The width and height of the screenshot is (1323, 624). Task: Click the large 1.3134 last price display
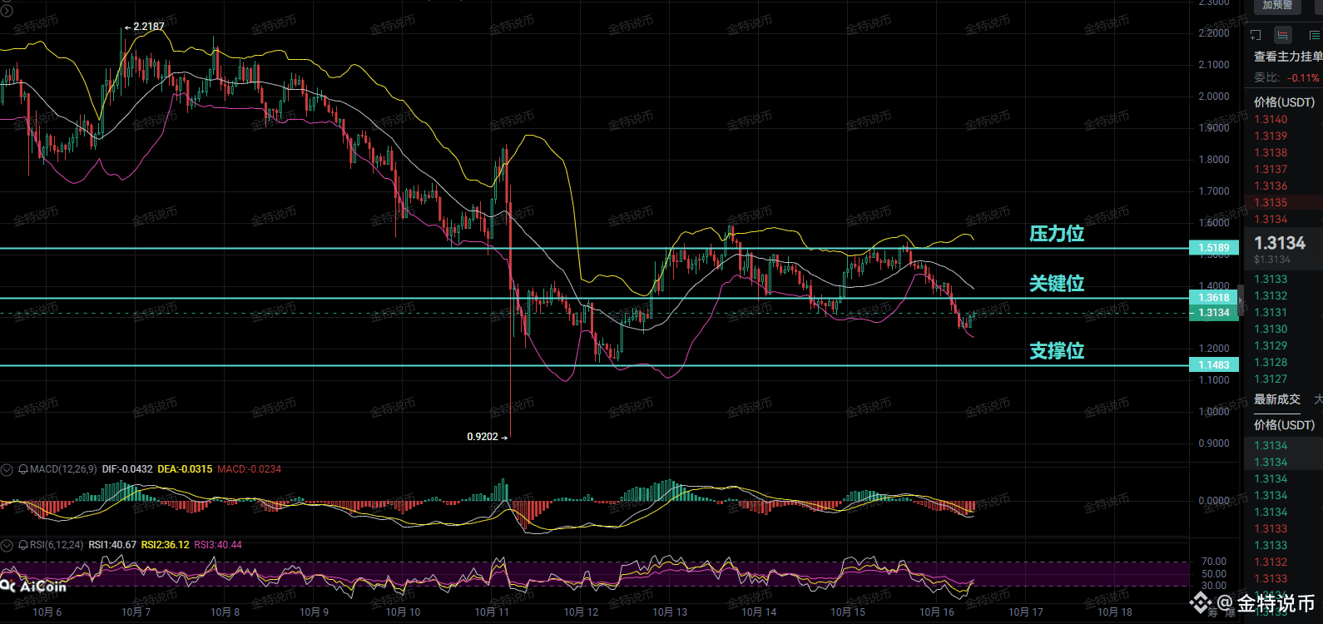[1280, 243]
